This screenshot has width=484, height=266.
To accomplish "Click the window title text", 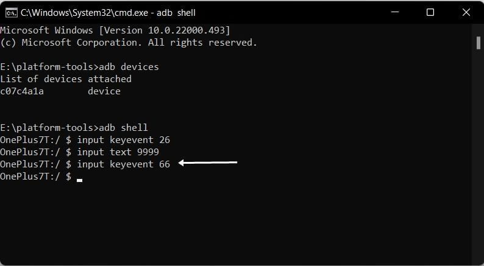I will [x=109, y=12].
